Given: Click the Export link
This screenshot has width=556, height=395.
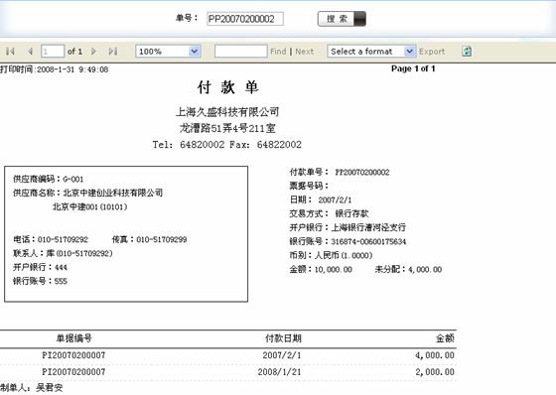Looking at the screenshot, I should point(432,52).
